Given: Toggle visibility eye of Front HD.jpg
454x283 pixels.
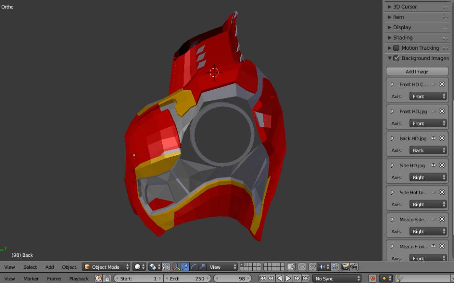Looking at the screenshot, I should tap(434, 111).
